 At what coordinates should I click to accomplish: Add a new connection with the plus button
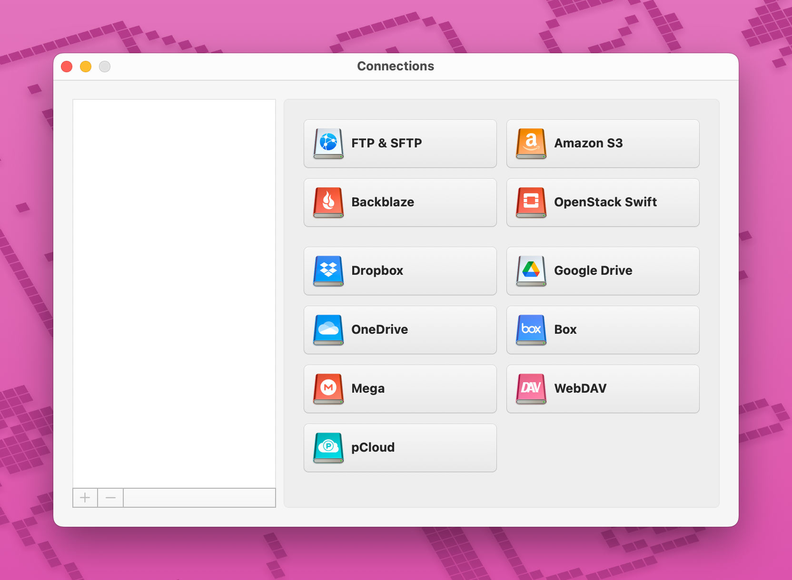[85, 497]
